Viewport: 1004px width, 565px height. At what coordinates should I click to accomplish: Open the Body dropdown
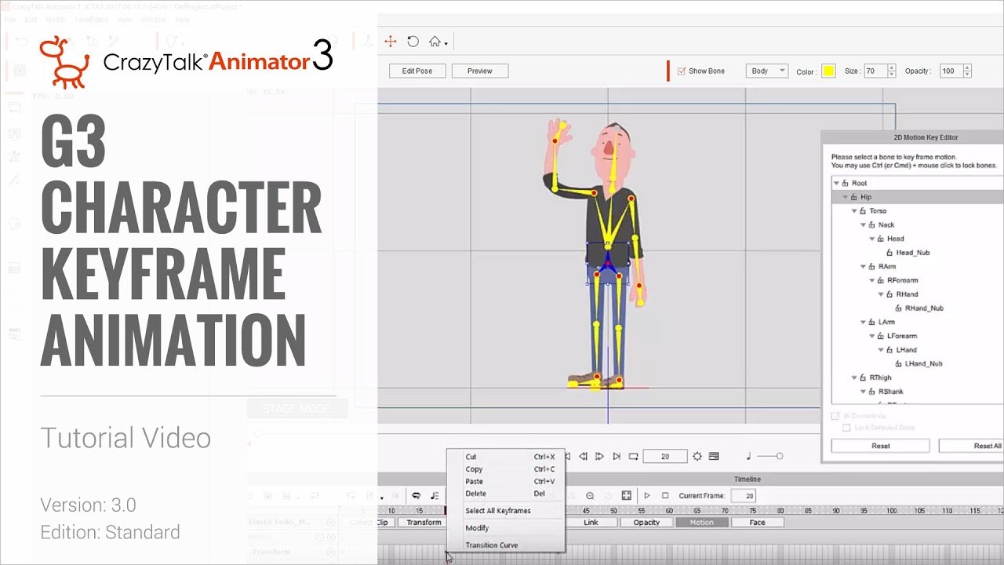pyautogui.click(x=766, y=71)
